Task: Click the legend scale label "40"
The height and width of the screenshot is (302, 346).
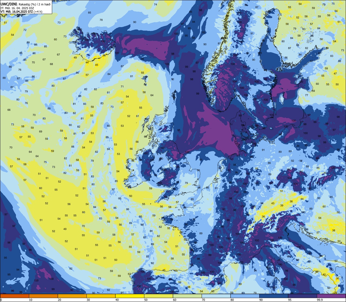Action: pos(117,300)
